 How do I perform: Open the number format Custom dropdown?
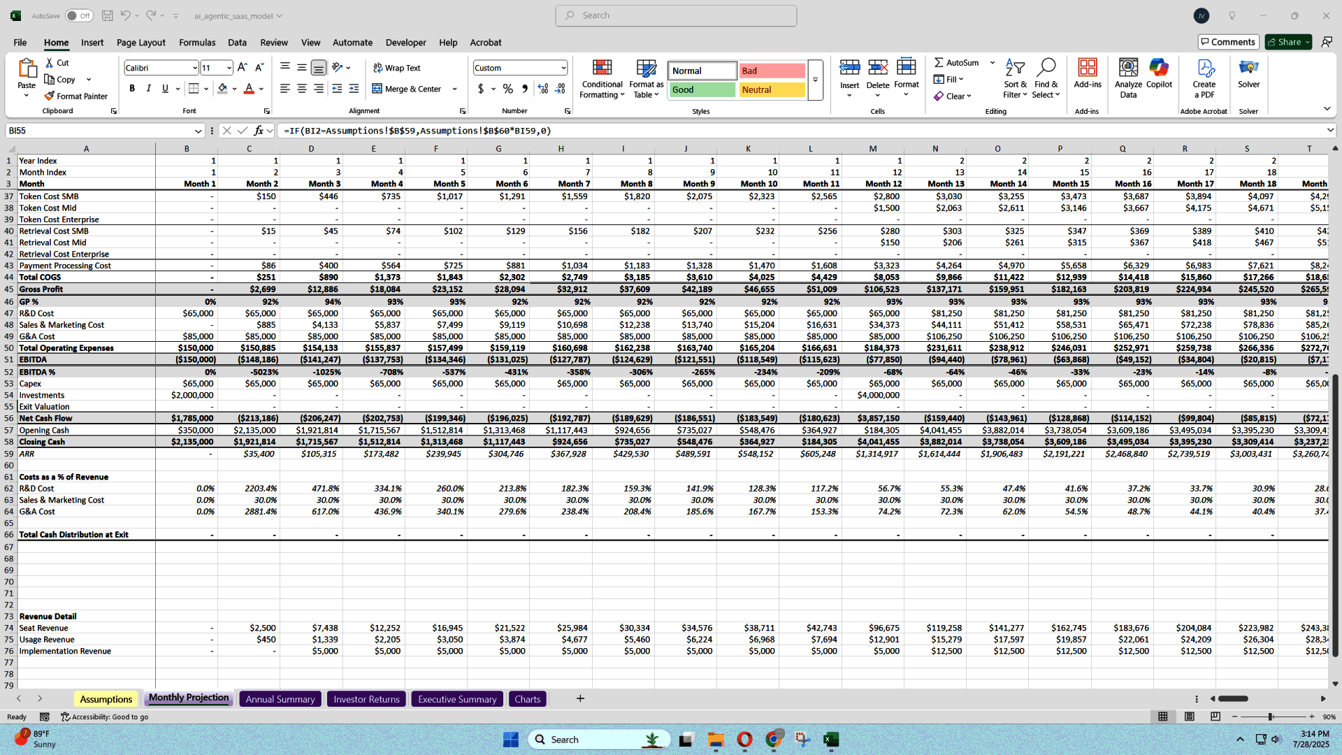[x=563, y=68]
